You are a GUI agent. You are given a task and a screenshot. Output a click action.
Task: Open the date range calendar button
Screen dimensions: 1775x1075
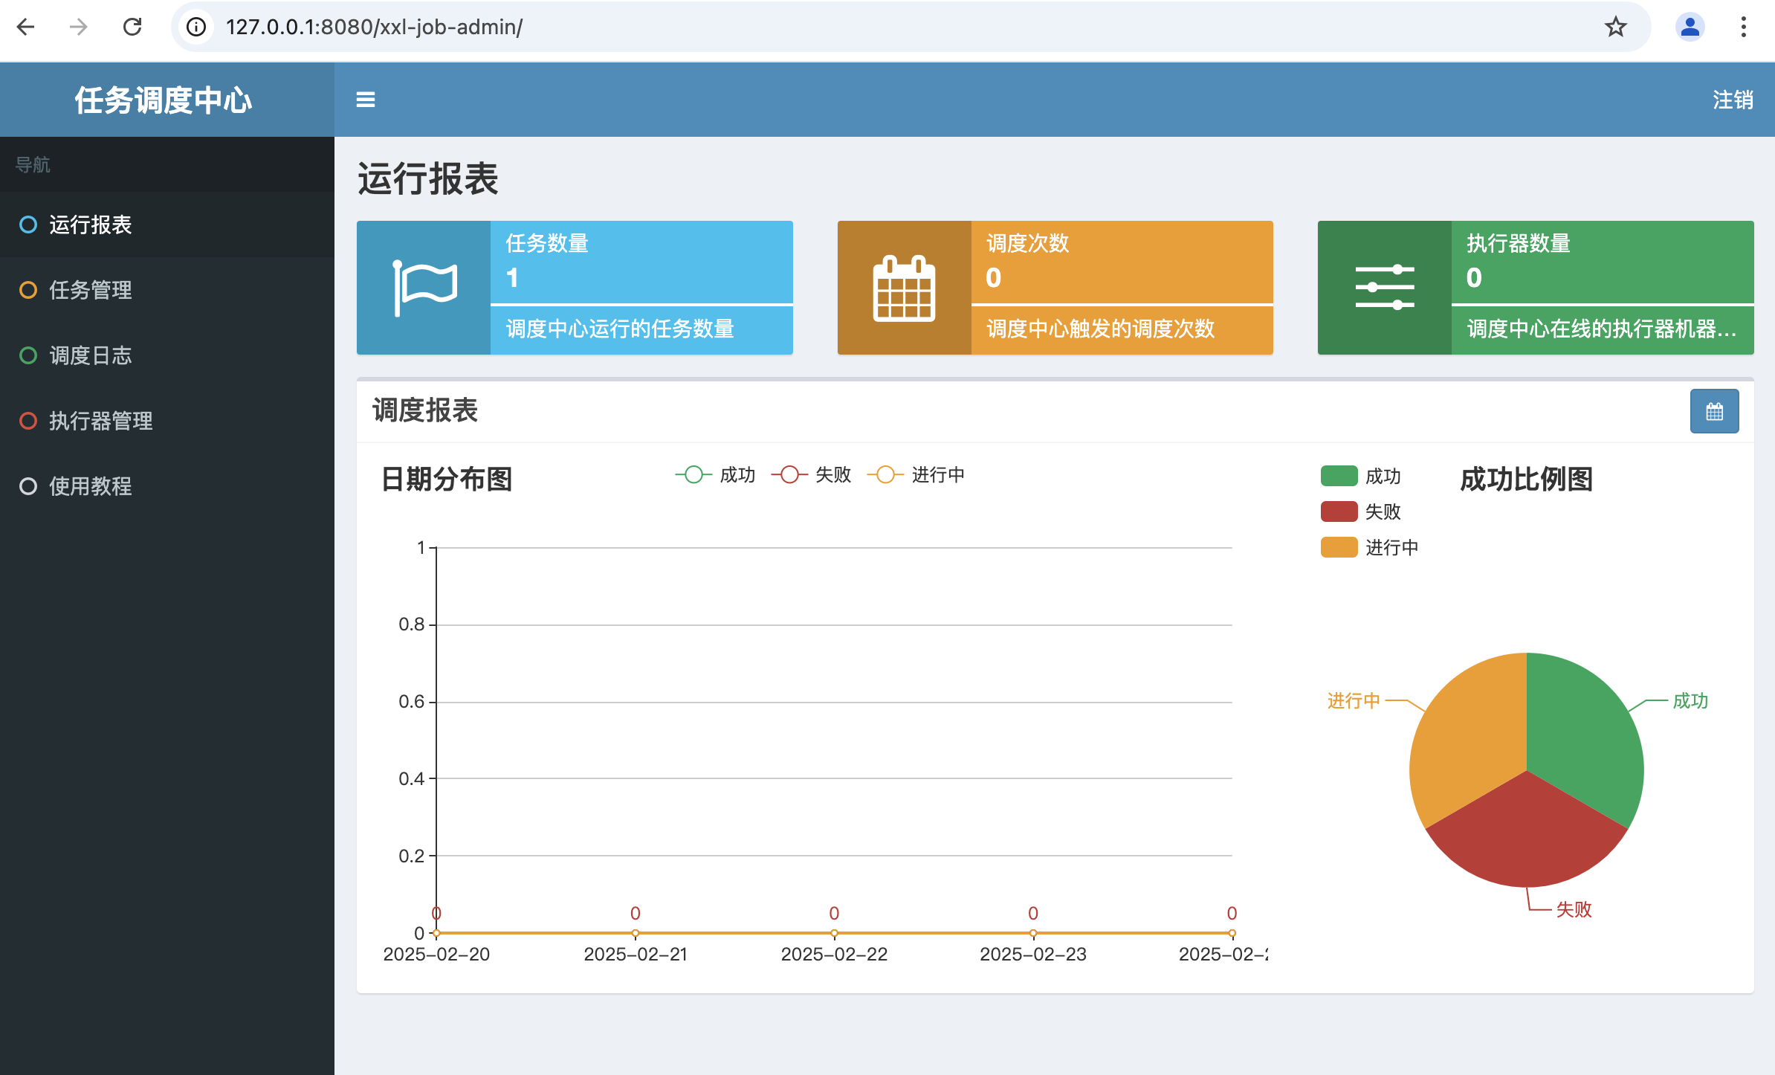(1714, 411)
